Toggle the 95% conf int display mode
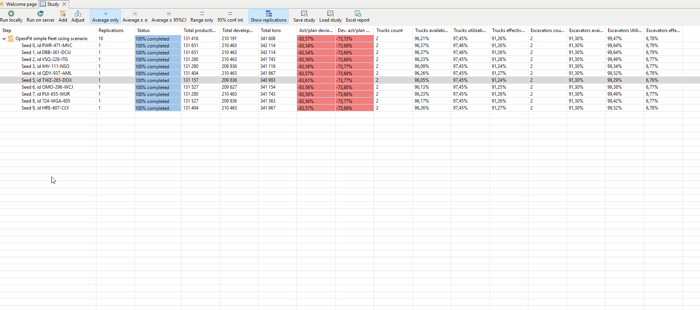Image resolution: width=700 pixels, height=310 pixels. click(x=230, y=16)
